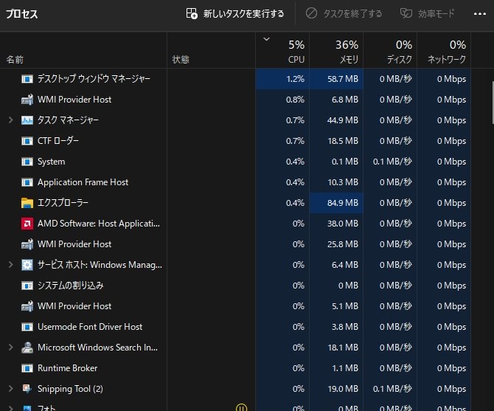Viewport: 494px width, 411px height.
Task: Click the new task icon in toolbar
Action: coord(192,13)
